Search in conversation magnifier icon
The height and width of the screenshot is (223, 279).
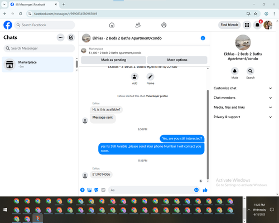[251, 71]
